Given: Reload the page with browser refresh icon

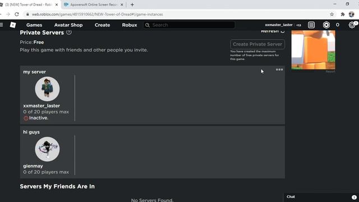Looking at the screenshot, I should [x=17, y=14].
